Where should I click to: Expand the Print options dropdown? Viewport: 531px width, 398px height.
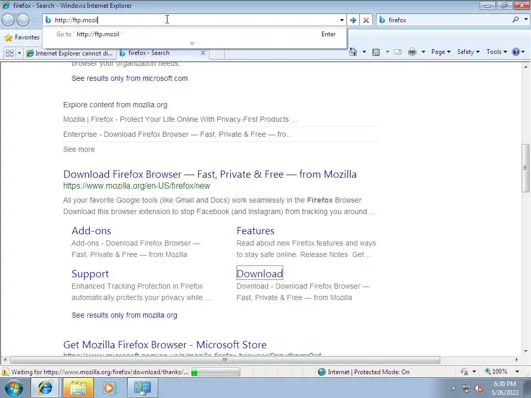coord(423,52)
